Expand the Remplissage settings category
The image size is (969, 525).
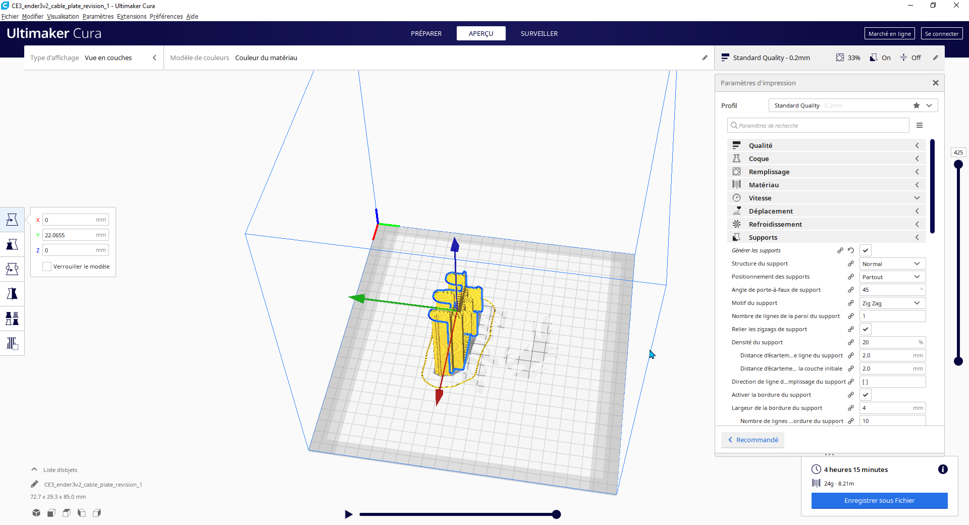tap(827, 172)
